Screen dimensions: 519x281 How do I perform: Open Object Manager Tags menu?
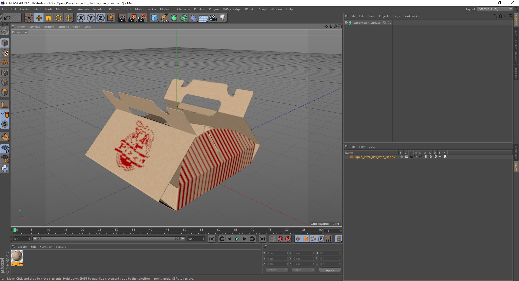(x=396, y=16)
